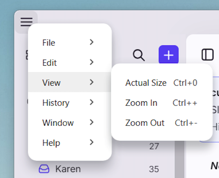Open the History submenu

pyautogui.click(x=70, y=102)
